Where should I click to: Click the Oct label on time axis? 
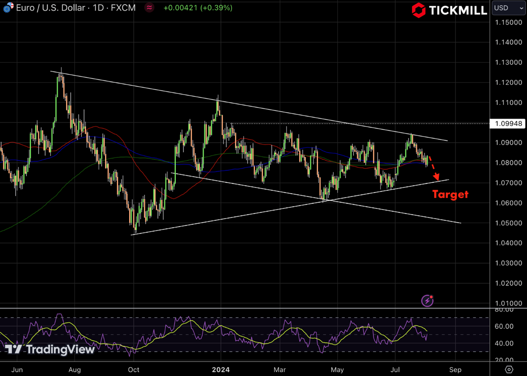(x=134, y=370)
